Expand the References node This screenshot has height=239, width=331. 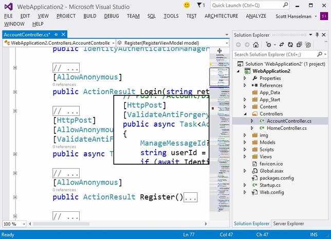pyautogui.click(x=245, y=85)
